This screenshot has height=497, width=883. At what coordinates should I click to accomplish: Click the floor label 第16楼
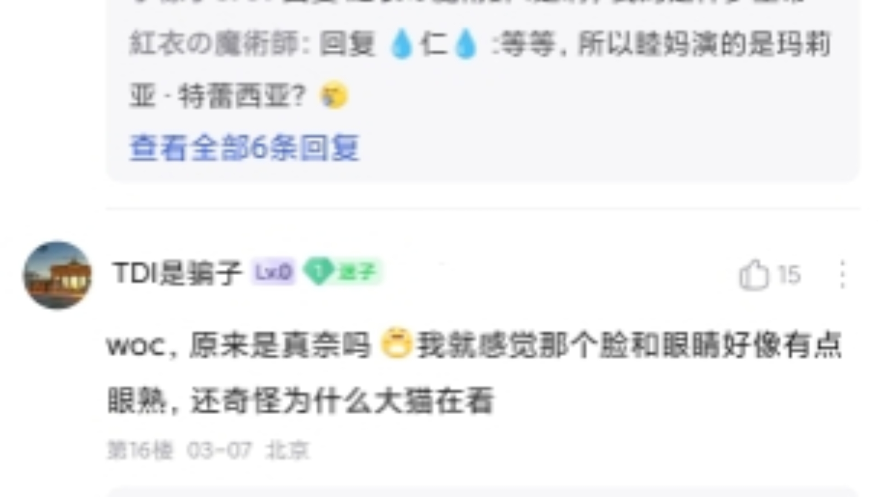coord(140,450)
